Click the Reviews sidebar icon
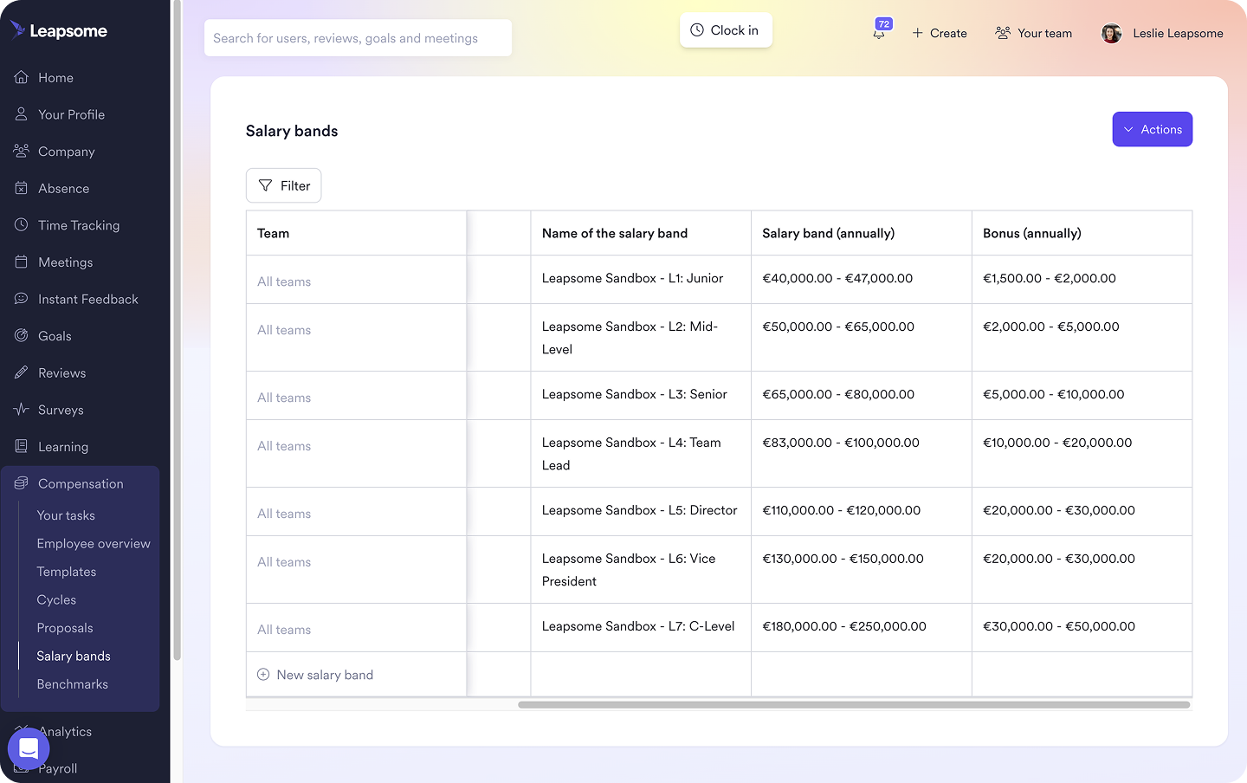Viewport: 1247px width, 783px height. (x=21, y=372)
